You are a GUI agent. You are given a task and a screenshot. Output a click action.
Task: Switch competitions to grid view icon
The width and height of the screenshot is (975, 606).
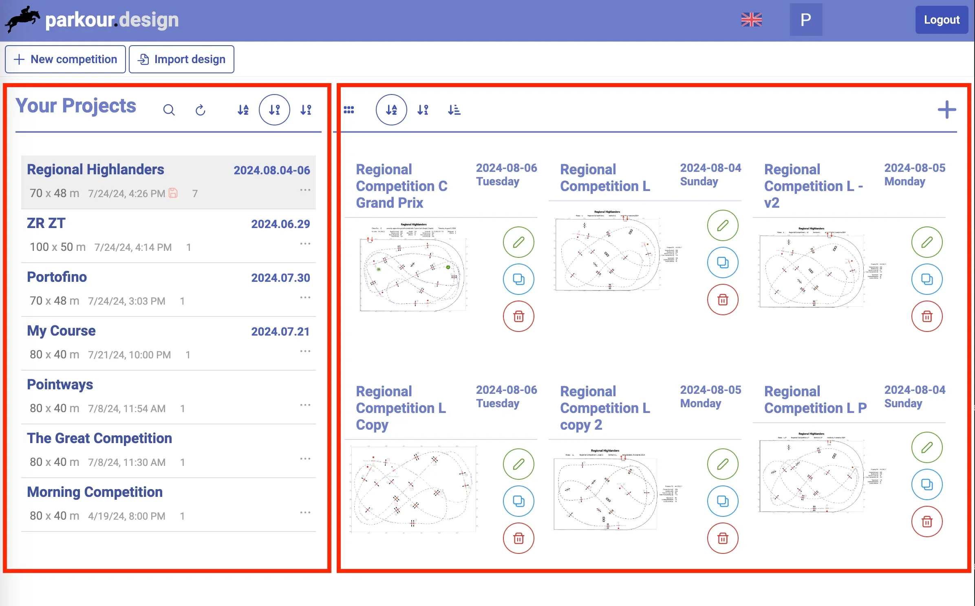[x=349, y=110]
